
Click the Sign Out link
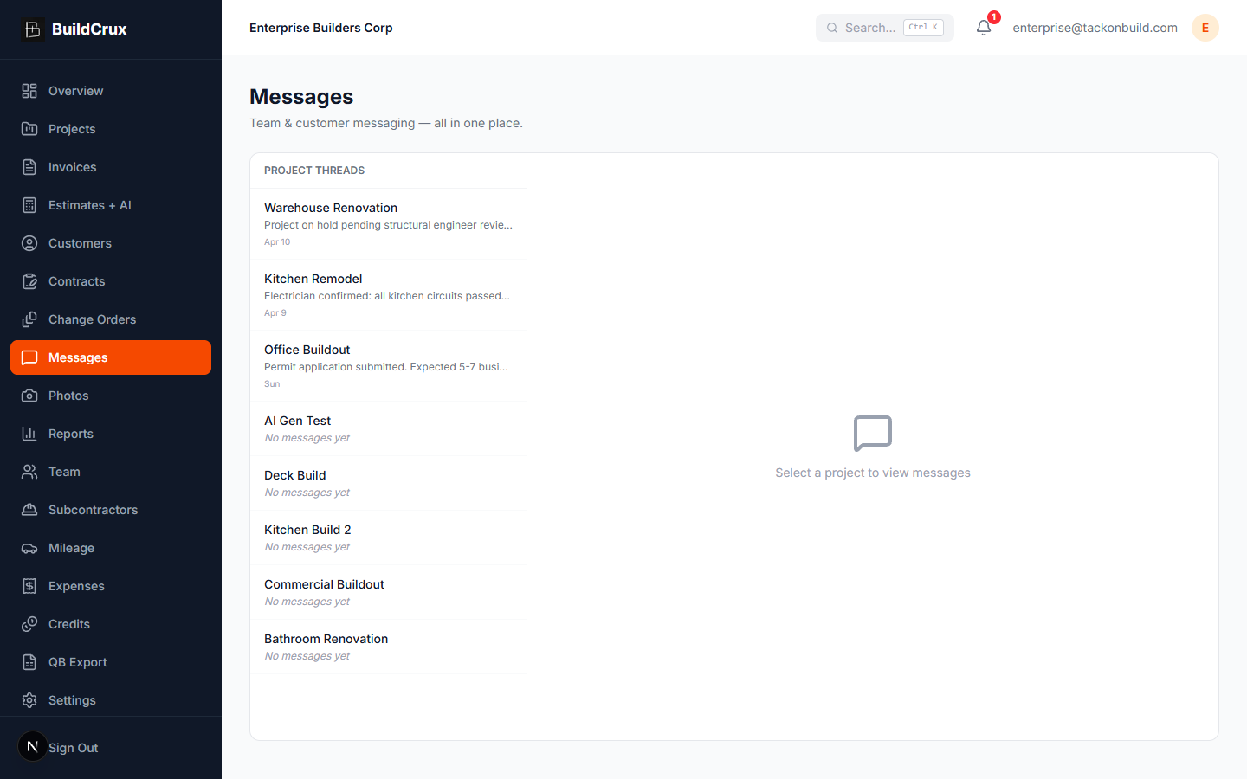[x=73, y=748]
